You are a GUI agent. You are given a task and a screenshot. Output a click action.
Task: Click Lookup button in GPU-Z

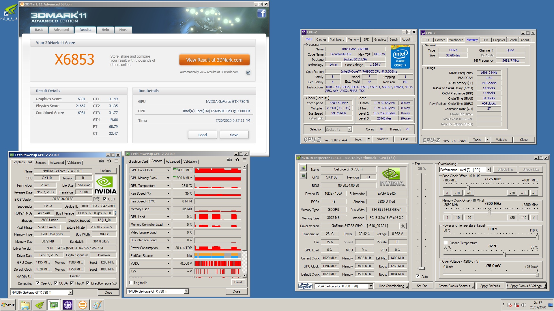pos(105,171)
